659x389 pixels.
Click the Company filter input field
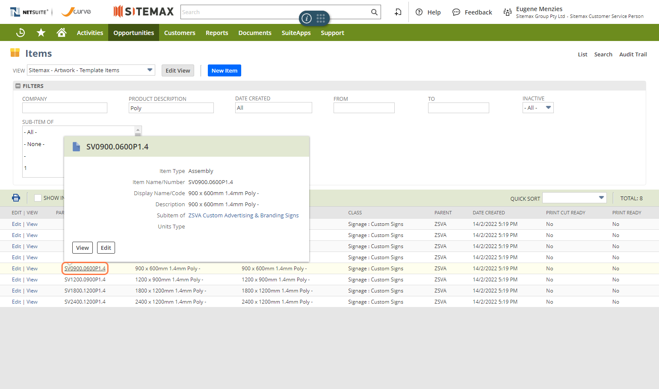pyautogui.click(x=65, y=108)
